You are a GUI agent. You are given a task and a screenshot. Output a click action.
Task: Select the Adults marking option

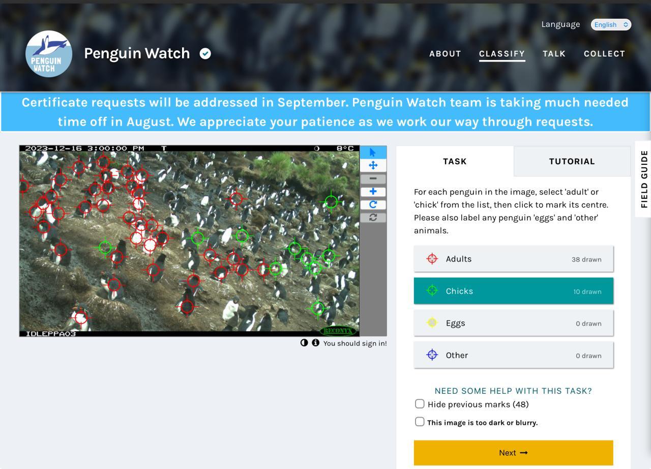coord(514,259)
